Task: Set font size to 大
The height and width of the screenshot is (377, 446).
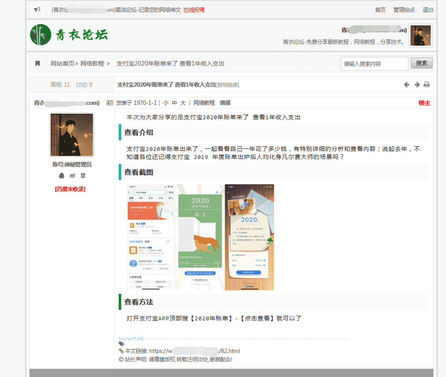Action: click(183, 103)
